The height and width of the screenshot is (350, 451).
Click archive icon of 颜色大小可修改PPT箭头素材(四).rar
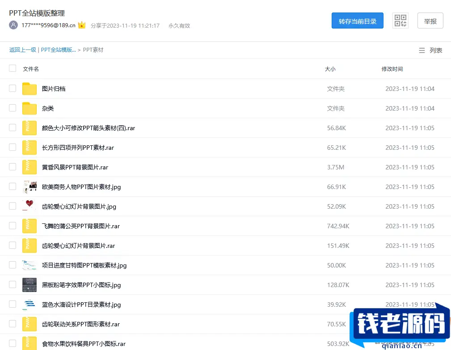point(30,128)
